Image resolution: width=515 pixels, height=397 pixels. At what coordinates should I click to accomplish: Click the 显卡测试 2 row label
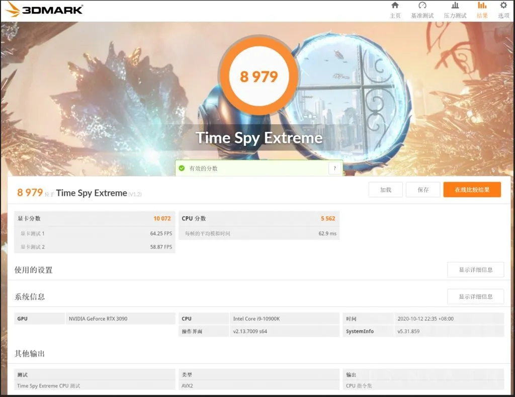click(33, 247)
